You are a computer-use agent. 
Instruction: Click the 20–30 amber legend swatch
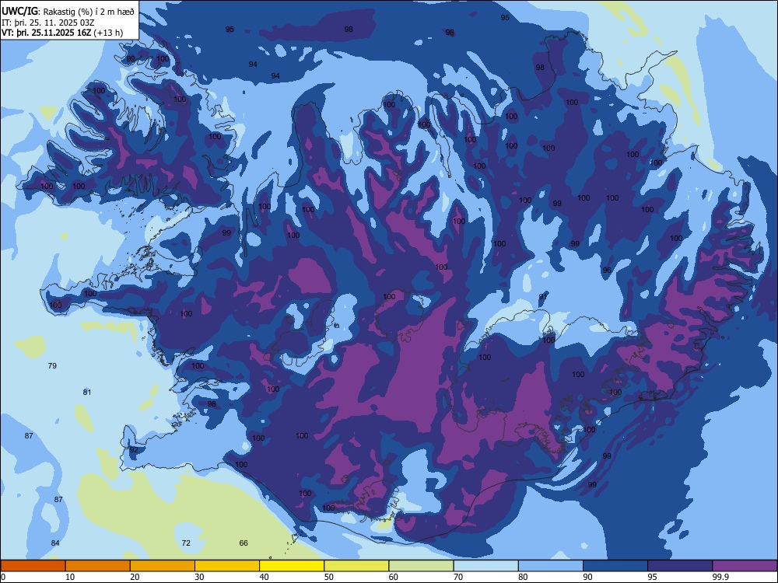pyautogui.click(x=163, y=566)
